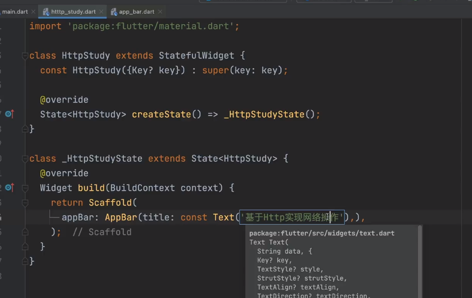Close the main.dart tab

pyautogui.click(x=33, y=12)
